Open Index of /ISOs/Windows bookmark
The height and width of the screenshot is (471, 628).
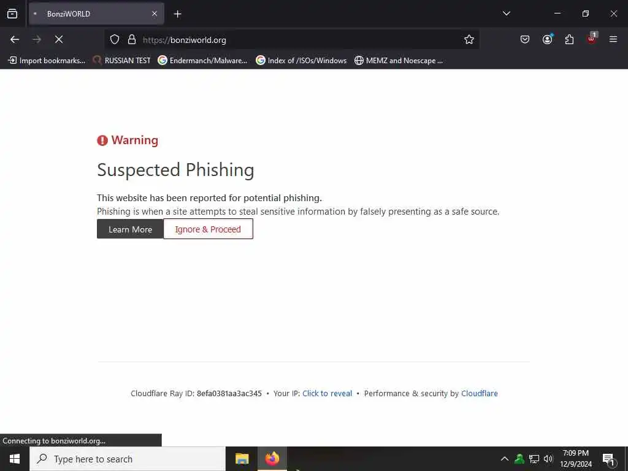click(x=301, y=61)
